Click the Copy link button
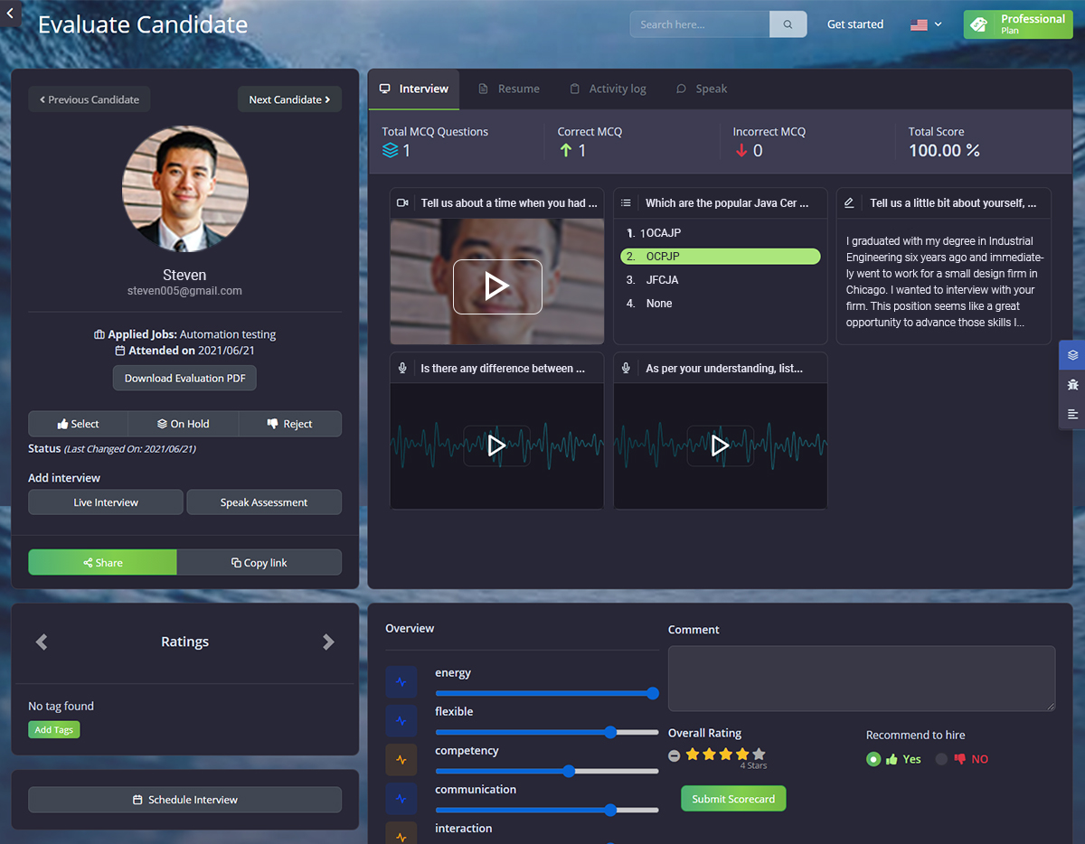The height and width of the screenshot is (844, 1085). pyautogui.click(x=259, y=562)
